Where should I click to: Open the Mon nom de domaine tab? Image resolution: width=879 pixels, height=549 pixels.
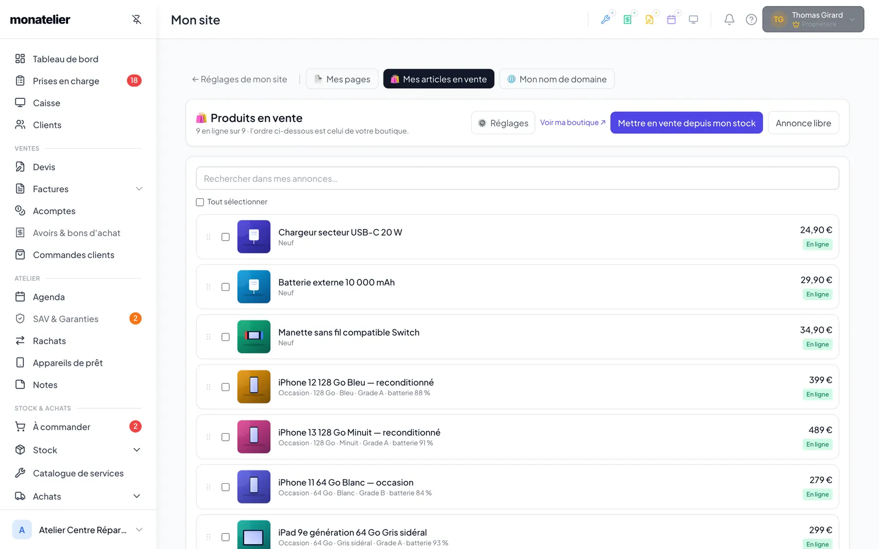tap(557, 79)
